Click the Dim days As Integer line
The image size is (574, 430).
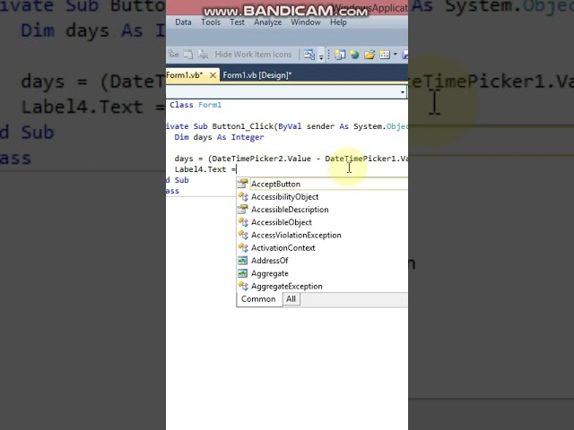(219, 137)
